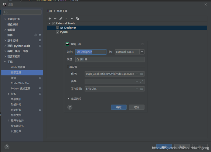
Task: Remove selected tool with minus icon
Action: 55,19
